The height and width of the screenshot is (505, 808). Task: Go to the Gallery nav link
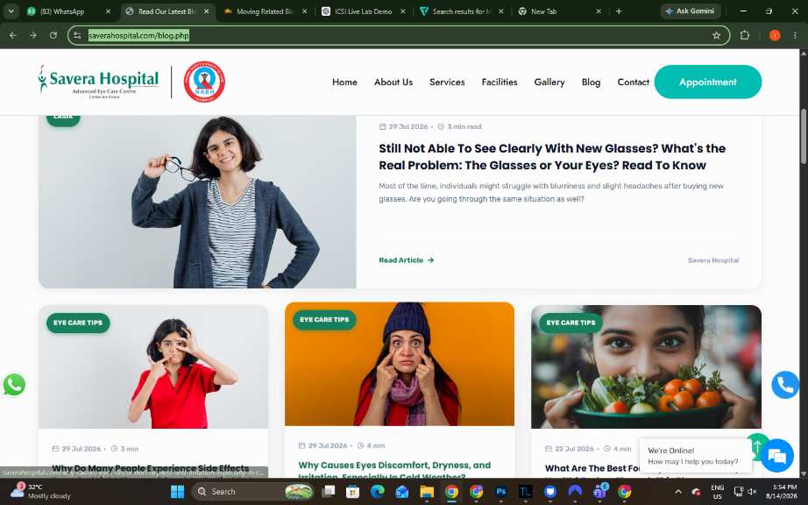pyautogui.click(x=549, y=82)
